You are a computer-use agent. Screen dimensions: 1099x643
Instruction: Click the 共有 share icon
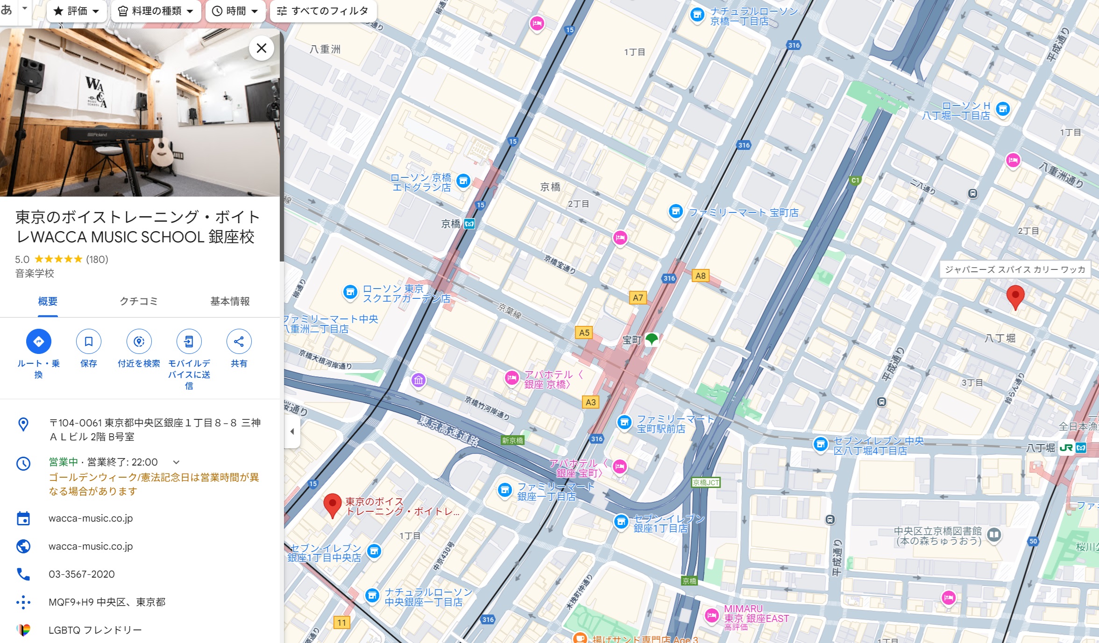(239, 341)
